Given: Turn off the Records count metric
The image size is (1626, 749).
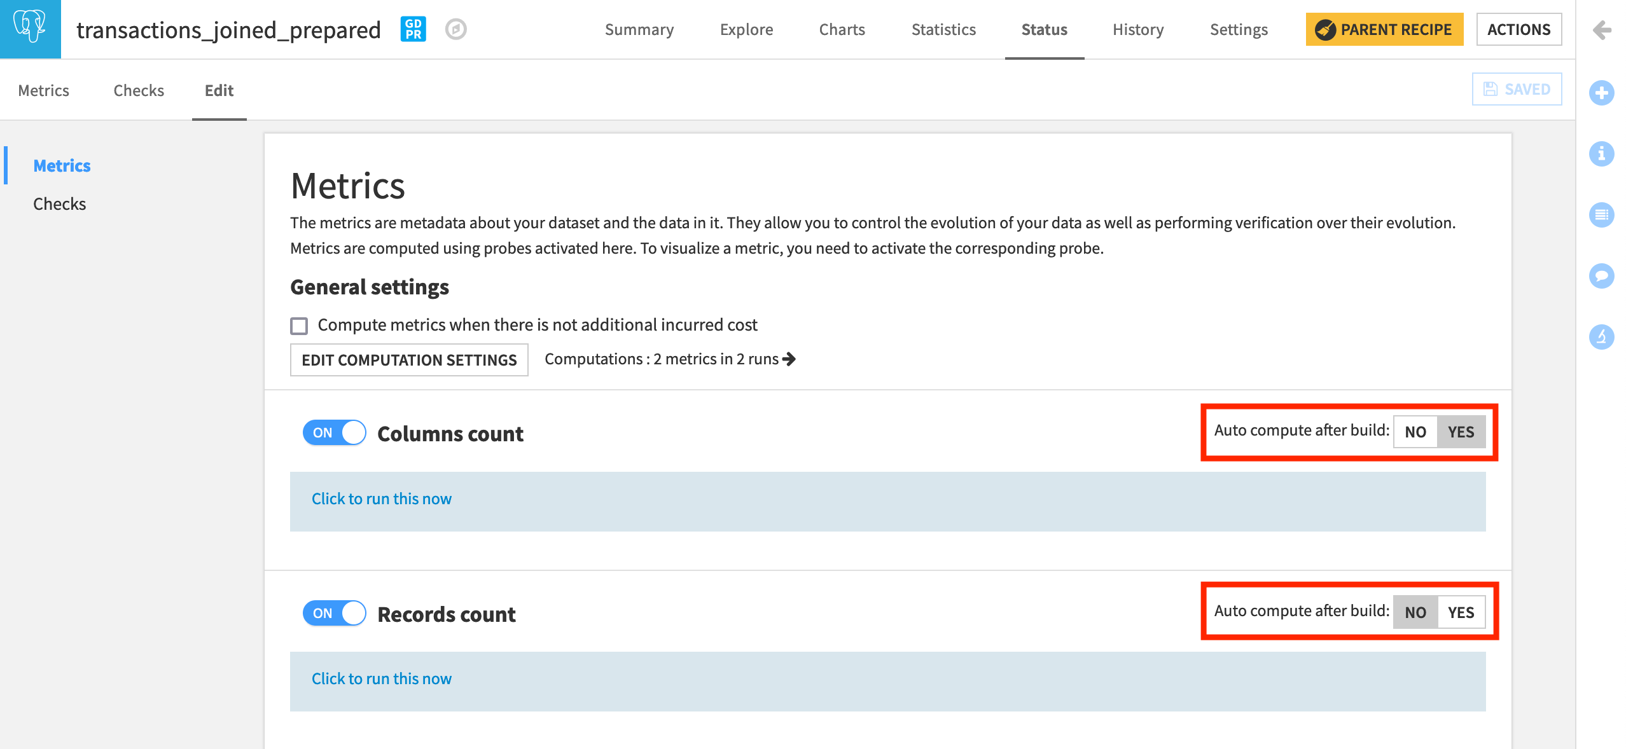Looking at the screenshot, I should click(x=334, y=613).
